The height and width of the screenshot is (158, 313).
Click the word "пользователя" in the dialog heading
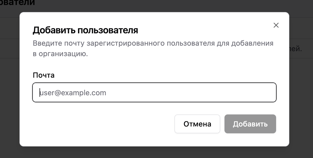(x=108, y=30)
